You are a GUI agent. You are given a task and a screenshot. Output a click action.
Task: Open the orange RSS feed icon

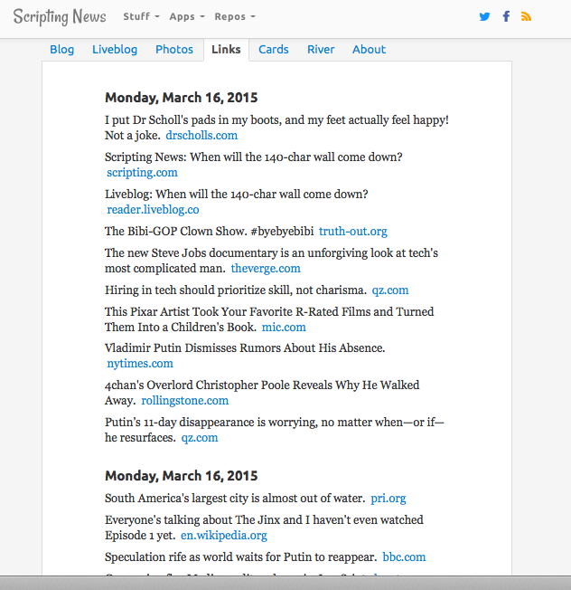526,16
